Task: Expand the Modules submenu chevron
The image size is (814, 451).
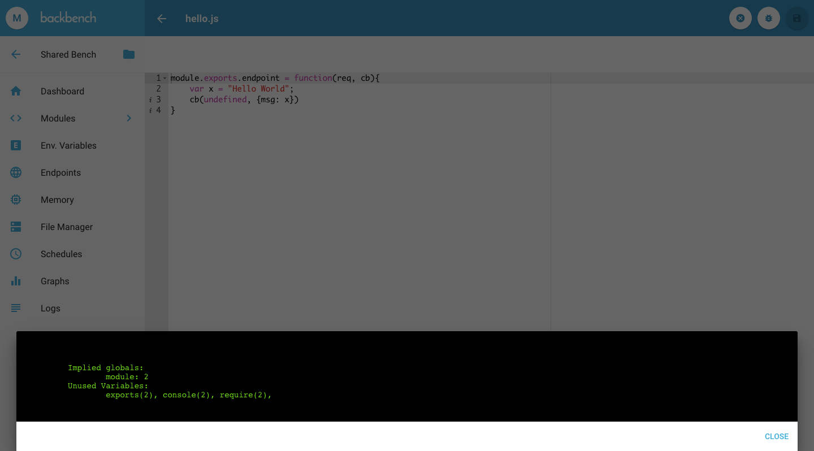Action: point(129,118)
